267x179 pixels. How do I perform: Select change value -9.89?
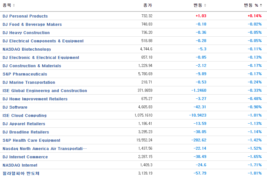coord(201,74)
